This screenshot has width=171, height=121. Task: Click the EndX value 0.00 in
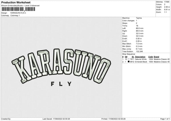pos(139,39)
